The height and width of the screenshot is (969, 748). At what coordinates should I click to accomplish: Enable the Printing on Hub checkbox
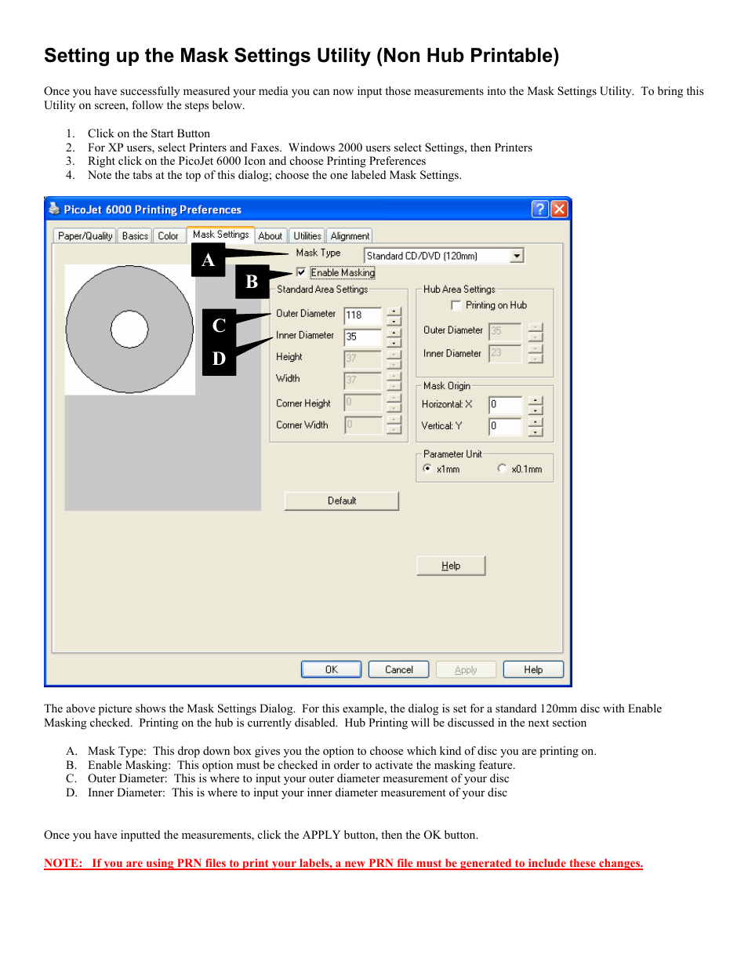coord(456,305)
